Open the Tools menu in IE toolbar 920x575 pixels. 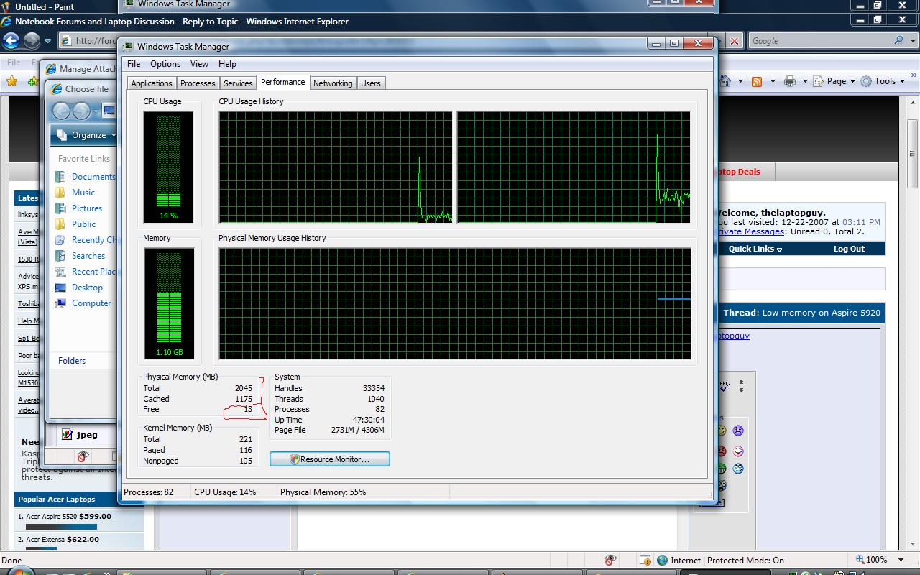883,81
